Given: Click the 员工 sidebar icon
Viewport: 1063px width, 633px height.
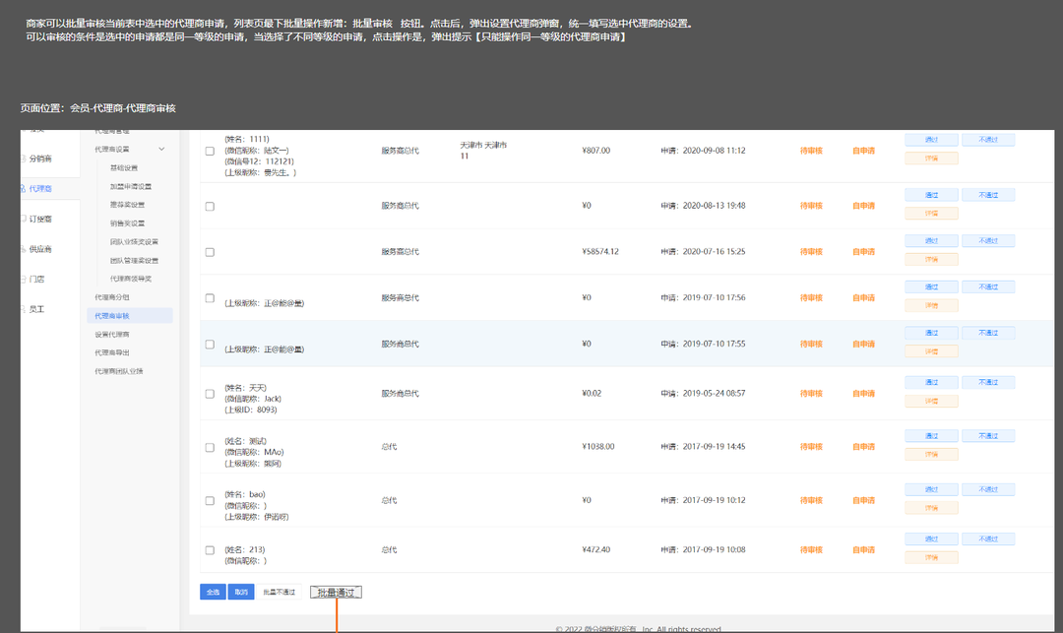Looking at the screenshot, I should coord(23,309).
